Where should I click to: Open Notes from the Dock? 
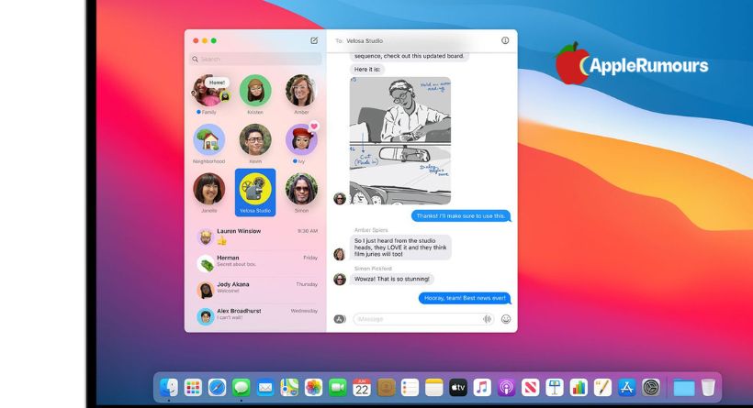point(433,388)
